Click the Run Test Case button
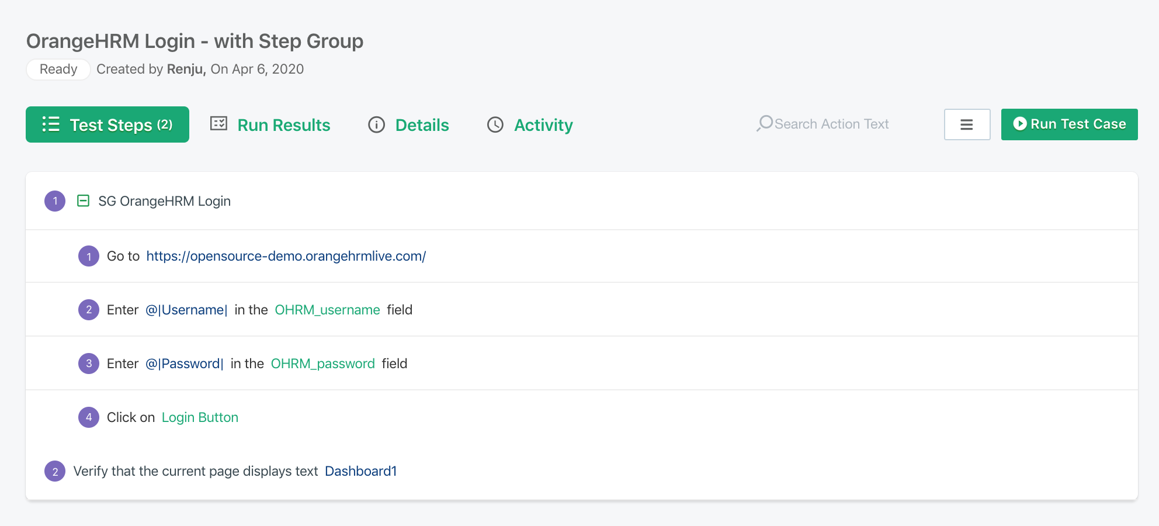Screen dimensions: 1159x526 coord(1069,124)
